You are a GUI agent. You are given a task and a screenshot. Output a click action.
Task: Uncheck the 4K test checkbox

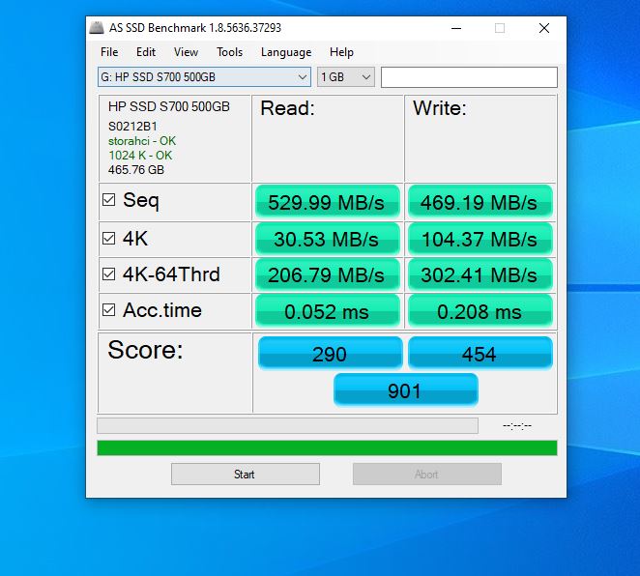(109, 238)
